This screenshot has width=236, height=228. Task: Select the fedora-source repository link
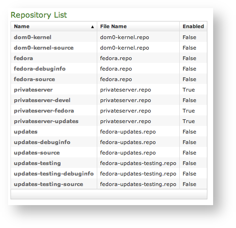point(34,79)
